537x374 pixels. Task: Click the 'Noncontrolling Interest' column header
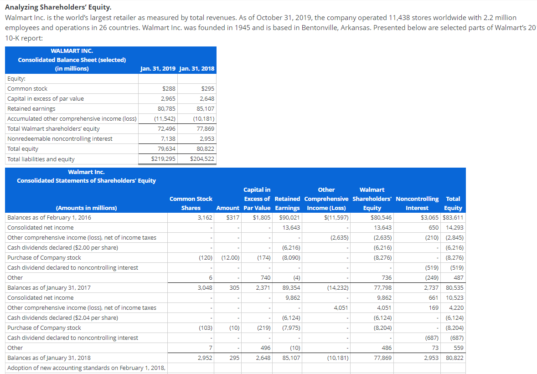click(x=417, y=203)
